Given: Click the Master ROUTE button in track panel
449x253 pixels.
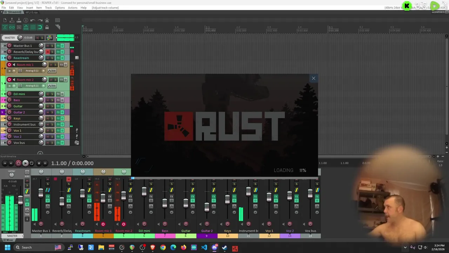Looking at the screenshot, I should click(x=49, y=38).
